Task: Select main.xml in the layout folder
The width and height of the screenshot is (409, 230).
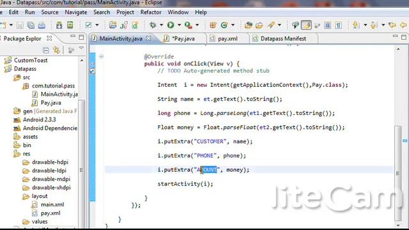Action: tap(52, 204)
